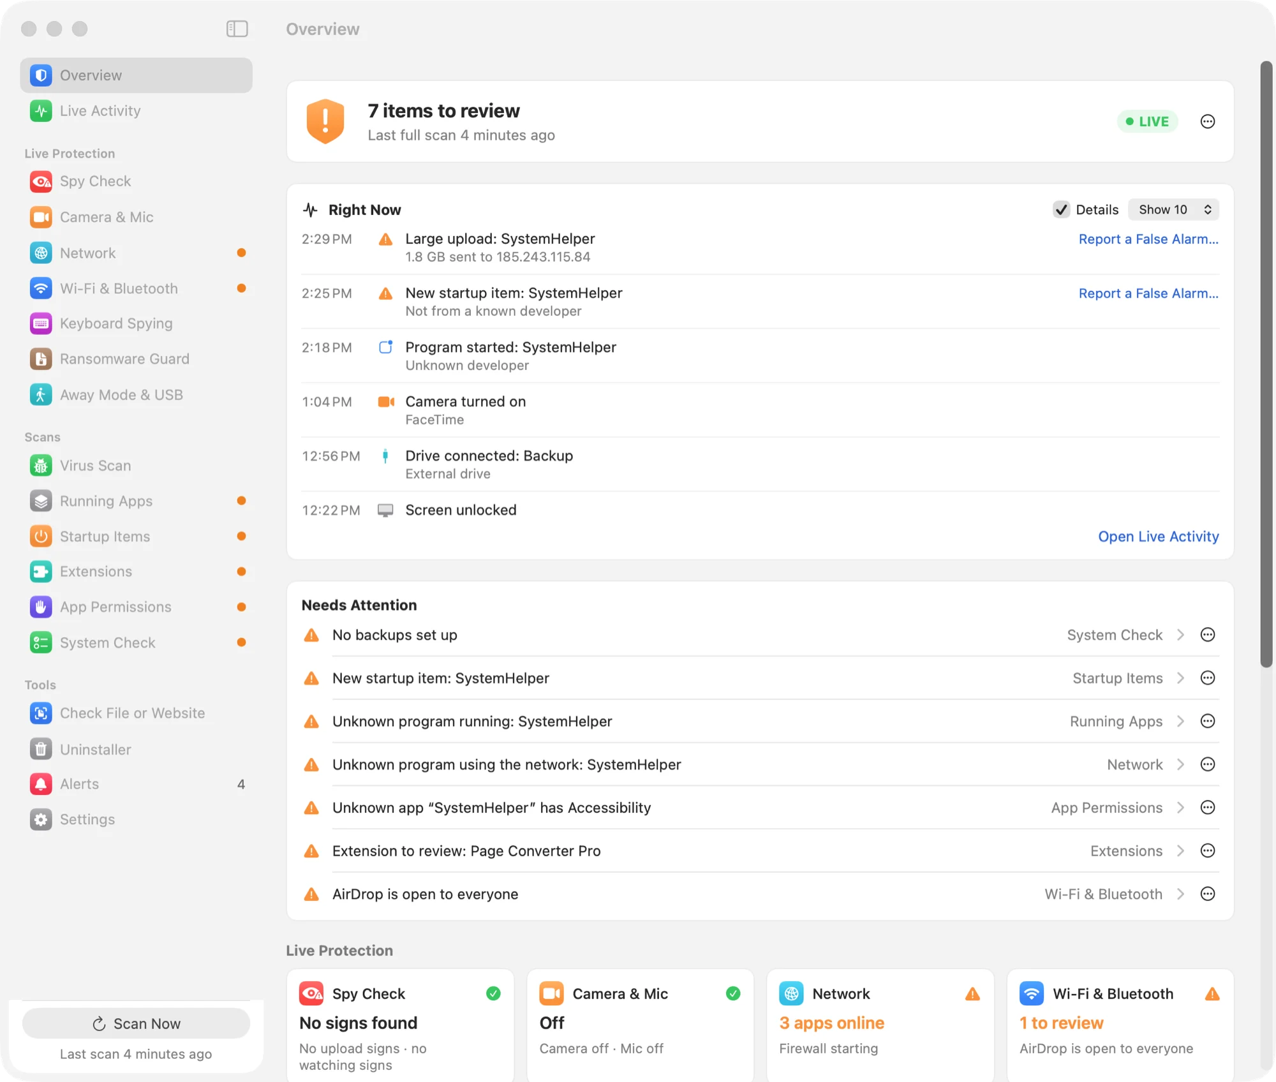1276x1082 pixels.
Task: Toggle the green LIVE status badge
Action: point(1147,121)
